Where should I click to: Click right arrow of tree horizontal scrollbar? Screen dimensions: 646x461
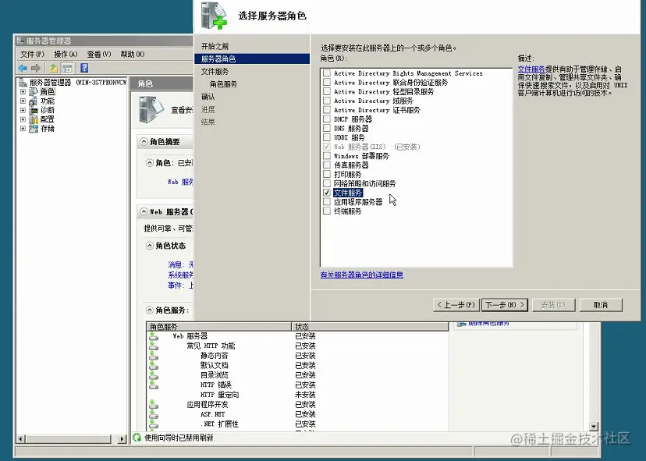point(122,439)
